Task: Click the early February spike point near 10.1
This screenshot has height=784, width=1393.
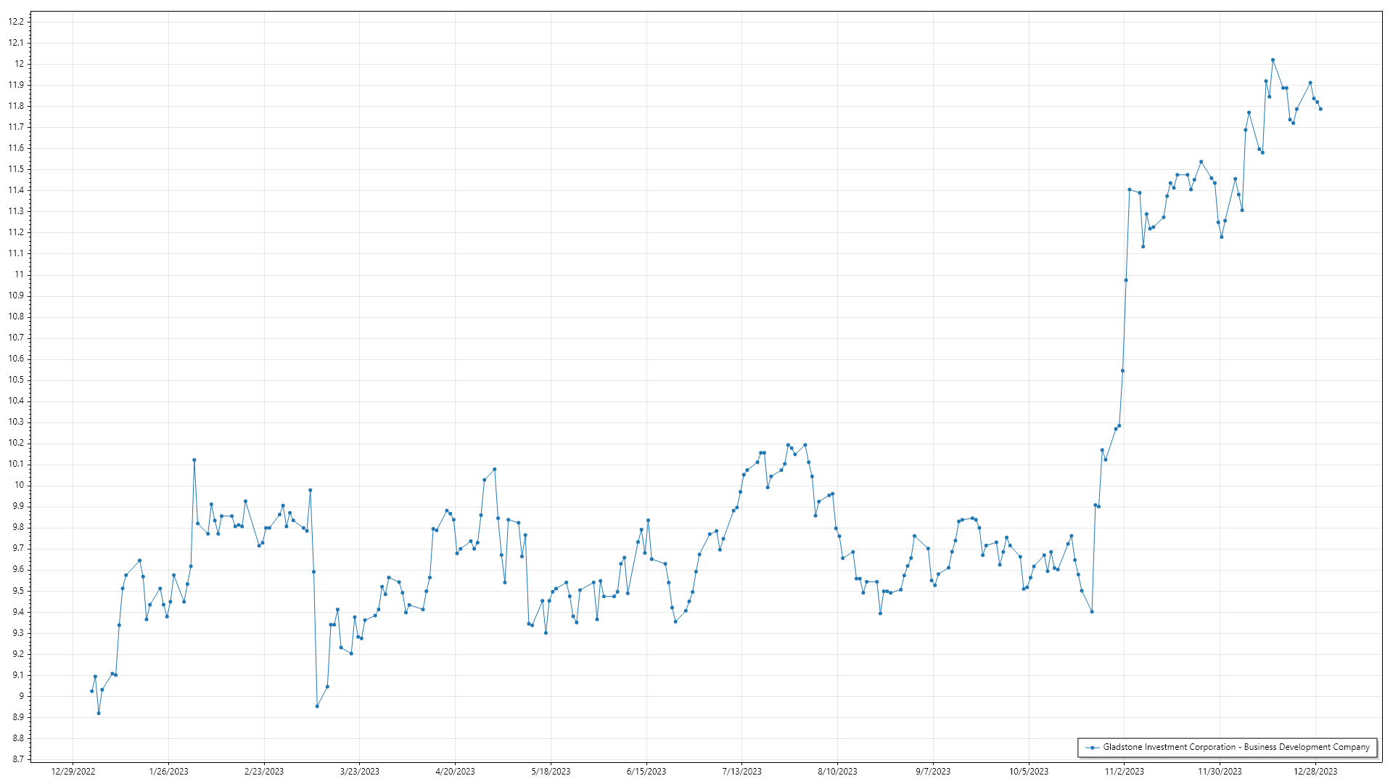Action: coord(194,460)
